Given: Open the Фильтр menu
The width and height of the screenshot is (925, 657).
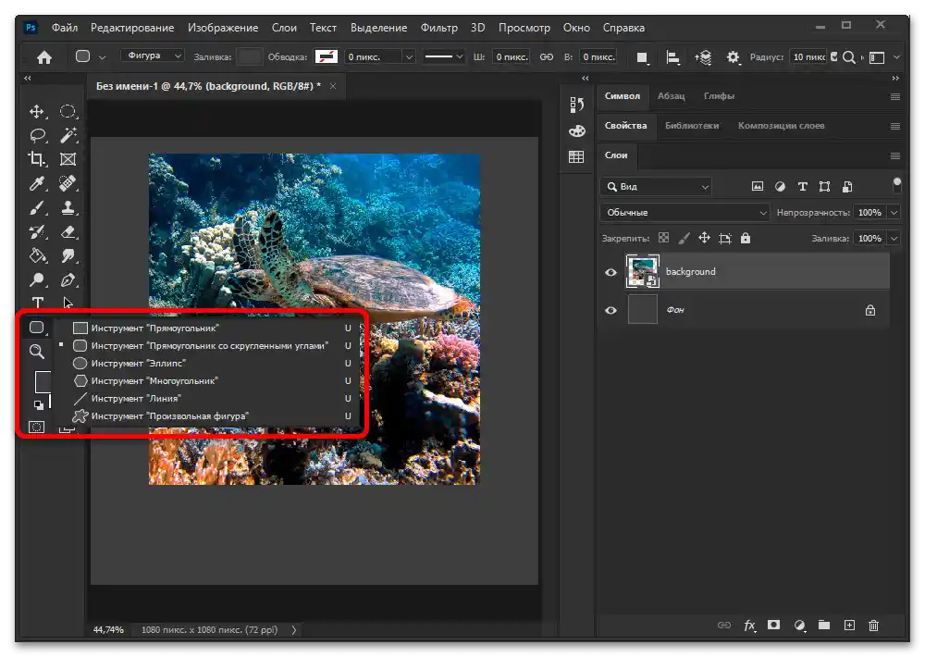Looking at the screenshot, I should (438, 28).
